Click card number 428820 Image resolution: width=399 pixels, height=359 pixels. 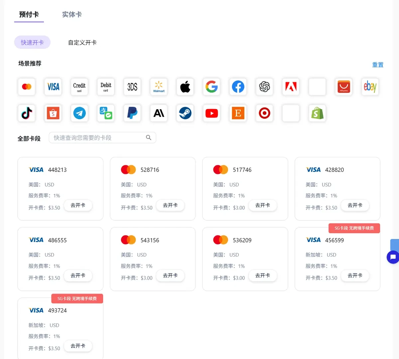tap(334, 170)
